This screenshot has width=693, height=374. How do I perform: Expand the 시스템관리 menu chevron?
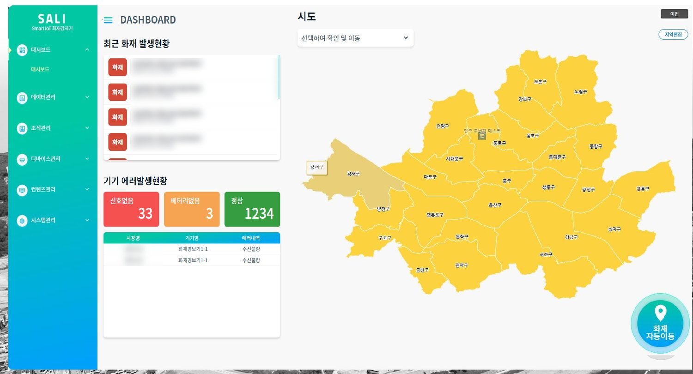87,220
